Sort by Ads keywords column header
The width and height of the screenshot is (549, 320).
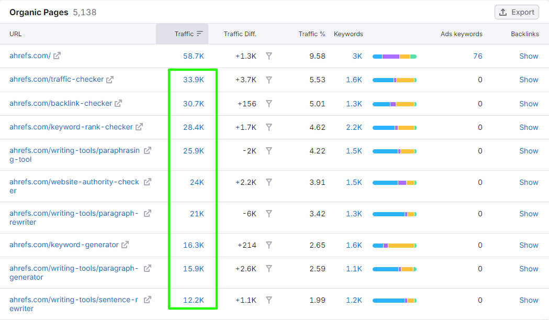tap(462, 34)
